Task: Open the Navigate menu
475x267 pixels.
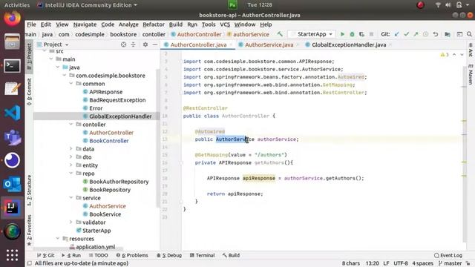Action: coord(85,24)
